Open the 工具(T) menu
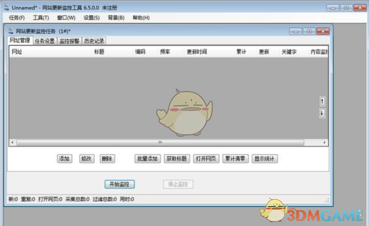 (41, 18)
